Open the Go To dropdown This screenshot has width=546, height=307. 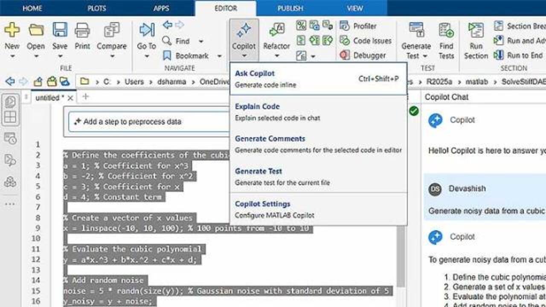pyautogui.click(x=146, y=56)
